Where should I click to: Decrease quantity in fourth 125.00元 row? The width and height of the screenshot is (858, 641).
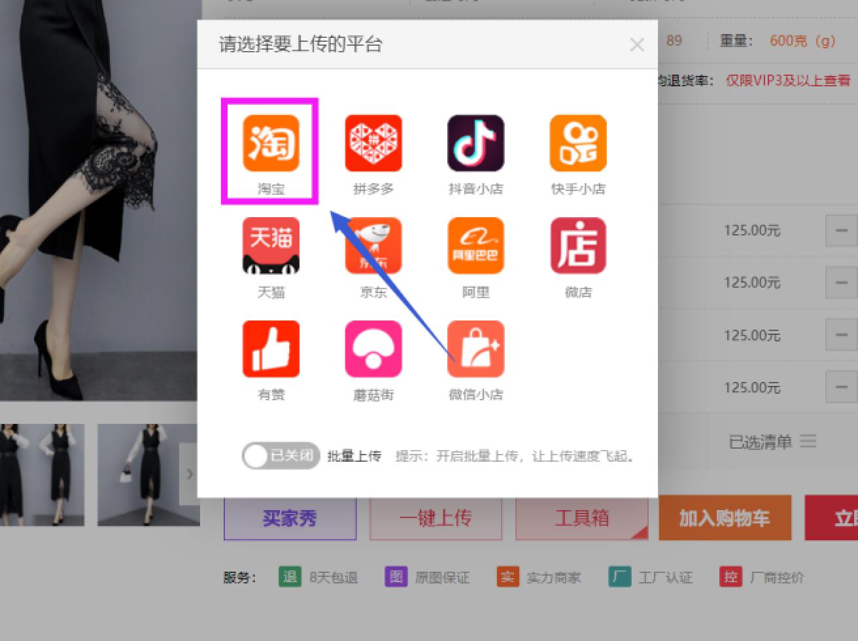842,388
